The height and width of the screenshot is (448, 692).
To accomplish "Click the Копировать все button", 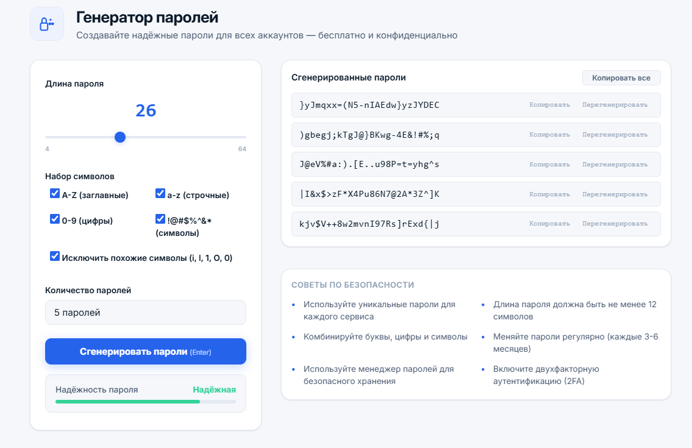I will 621,77.
